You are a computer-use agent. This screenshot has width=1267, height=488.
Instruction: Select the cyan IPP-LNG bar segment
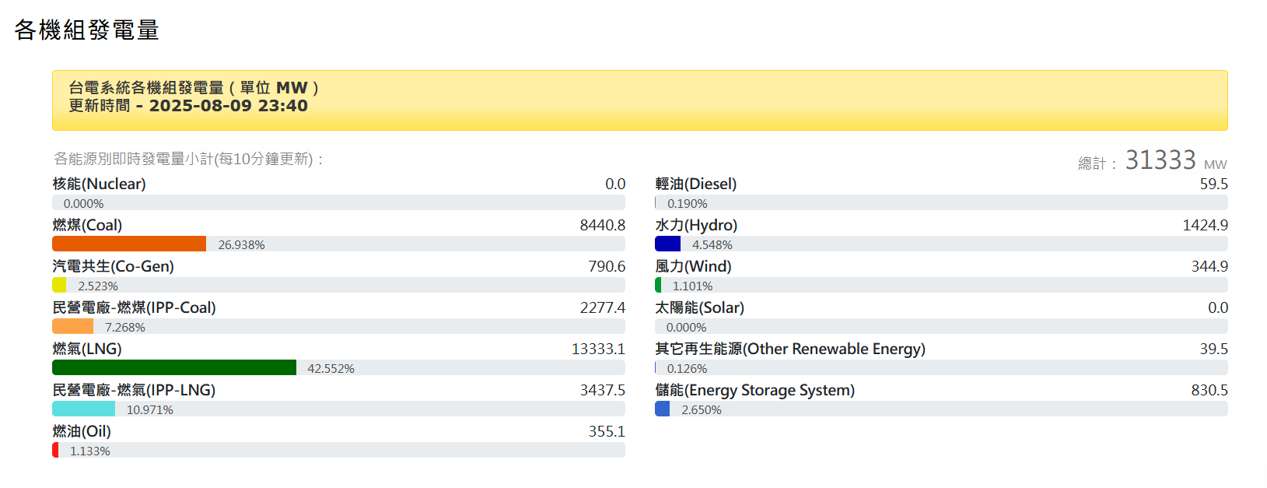click(83, 409)
